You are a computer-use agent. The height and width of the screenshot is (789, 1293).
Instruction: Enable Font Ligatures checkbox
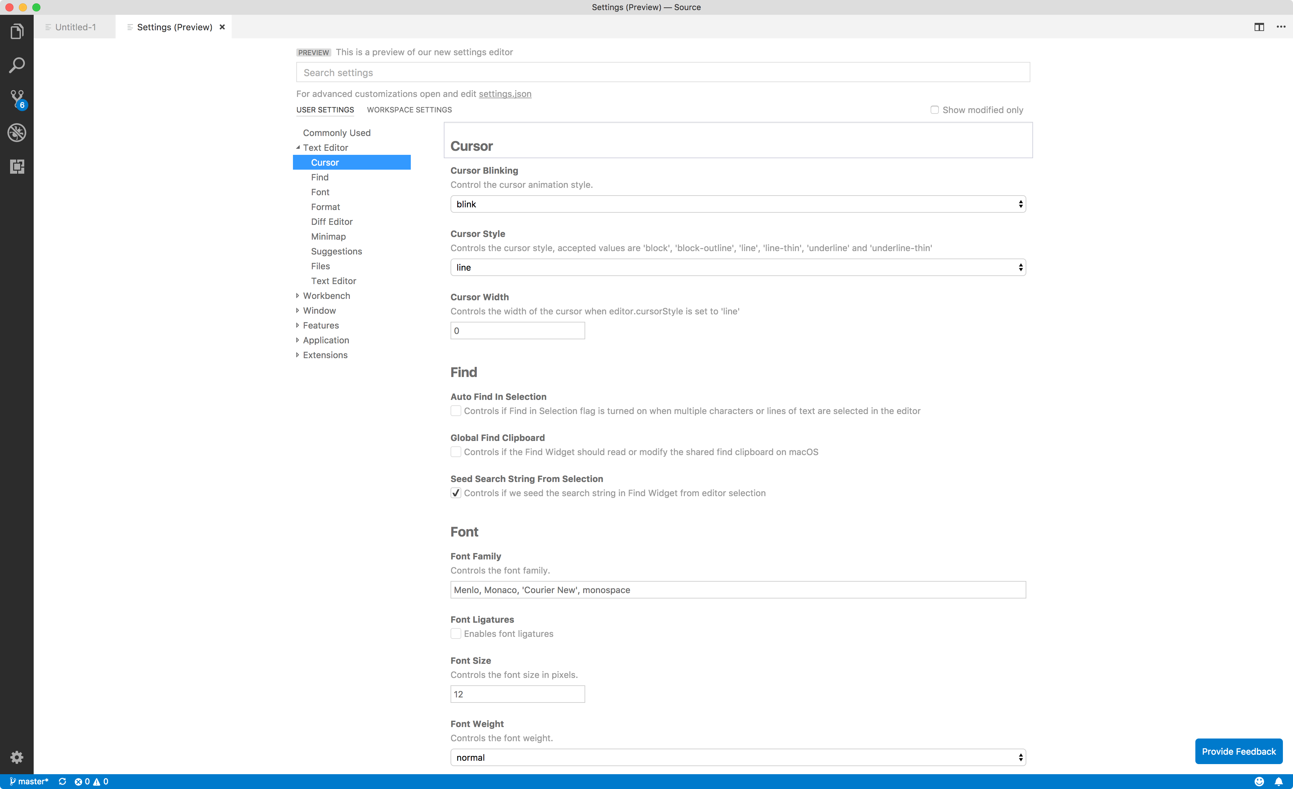(456, 633)
